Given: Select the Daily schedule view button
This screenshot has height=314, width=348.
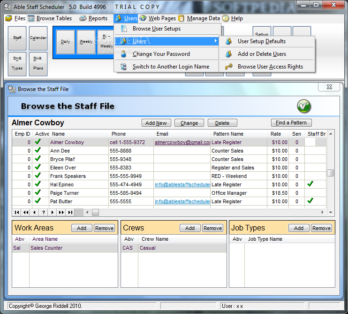Looking at the screenshot, I should point(65,42).
